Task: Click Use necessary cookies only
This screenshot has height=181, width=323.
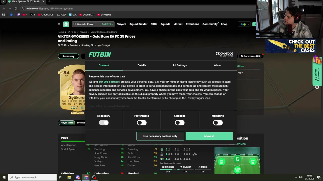Action: tap(160, 136)
